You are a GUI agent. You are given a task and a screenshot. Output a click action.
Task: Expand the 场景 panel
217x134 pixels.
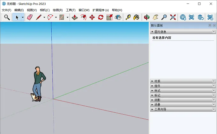point(152,105)
